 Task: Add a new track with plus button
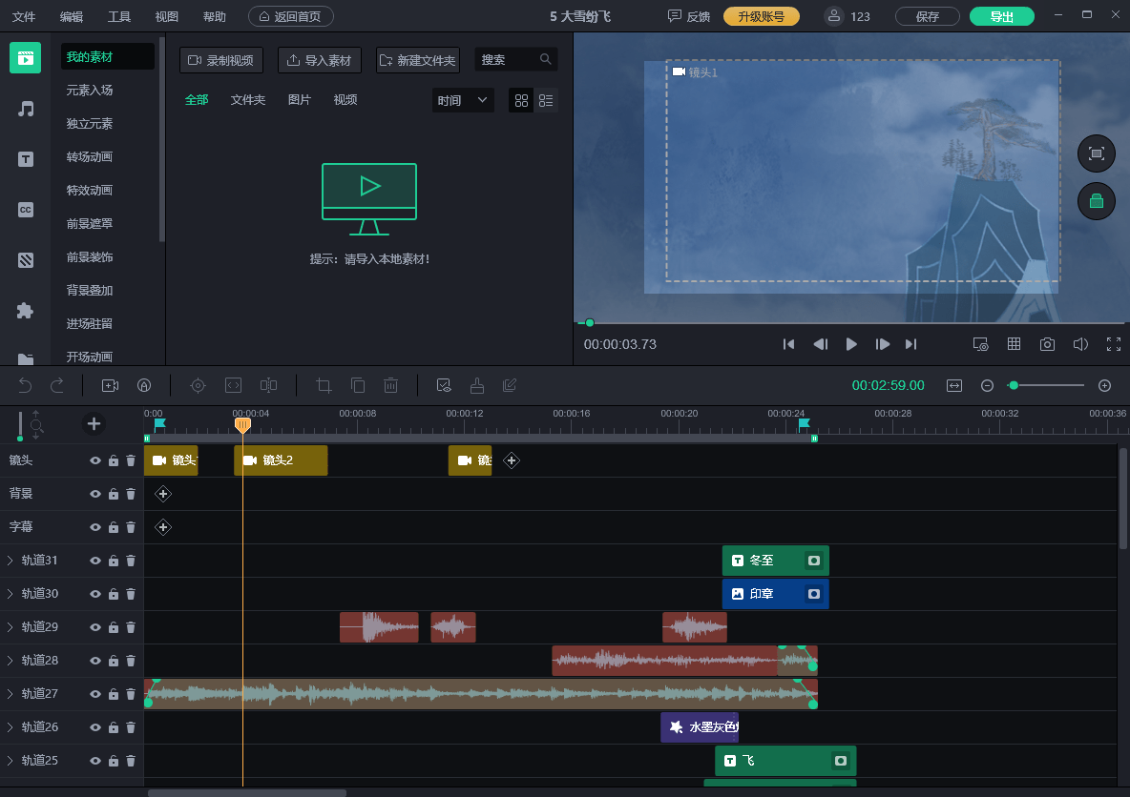[94, 423]
